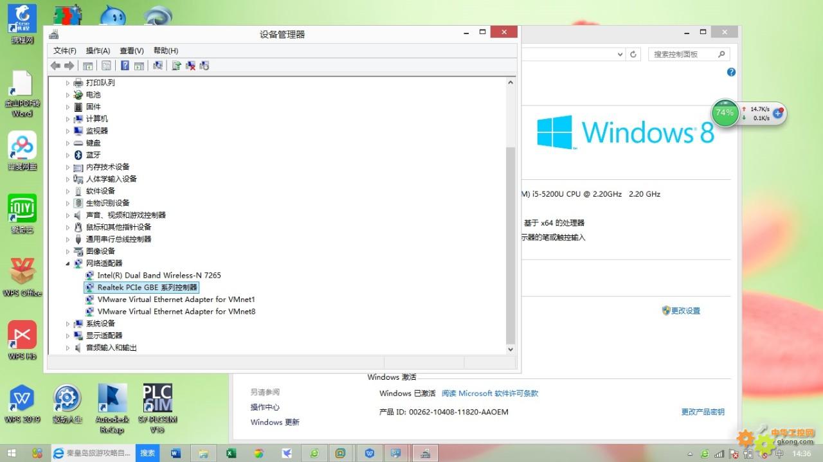Click the Show/Hide Console Tree toolbar icon
This screenshot has width=823, height=462.
tap(88, 66)
